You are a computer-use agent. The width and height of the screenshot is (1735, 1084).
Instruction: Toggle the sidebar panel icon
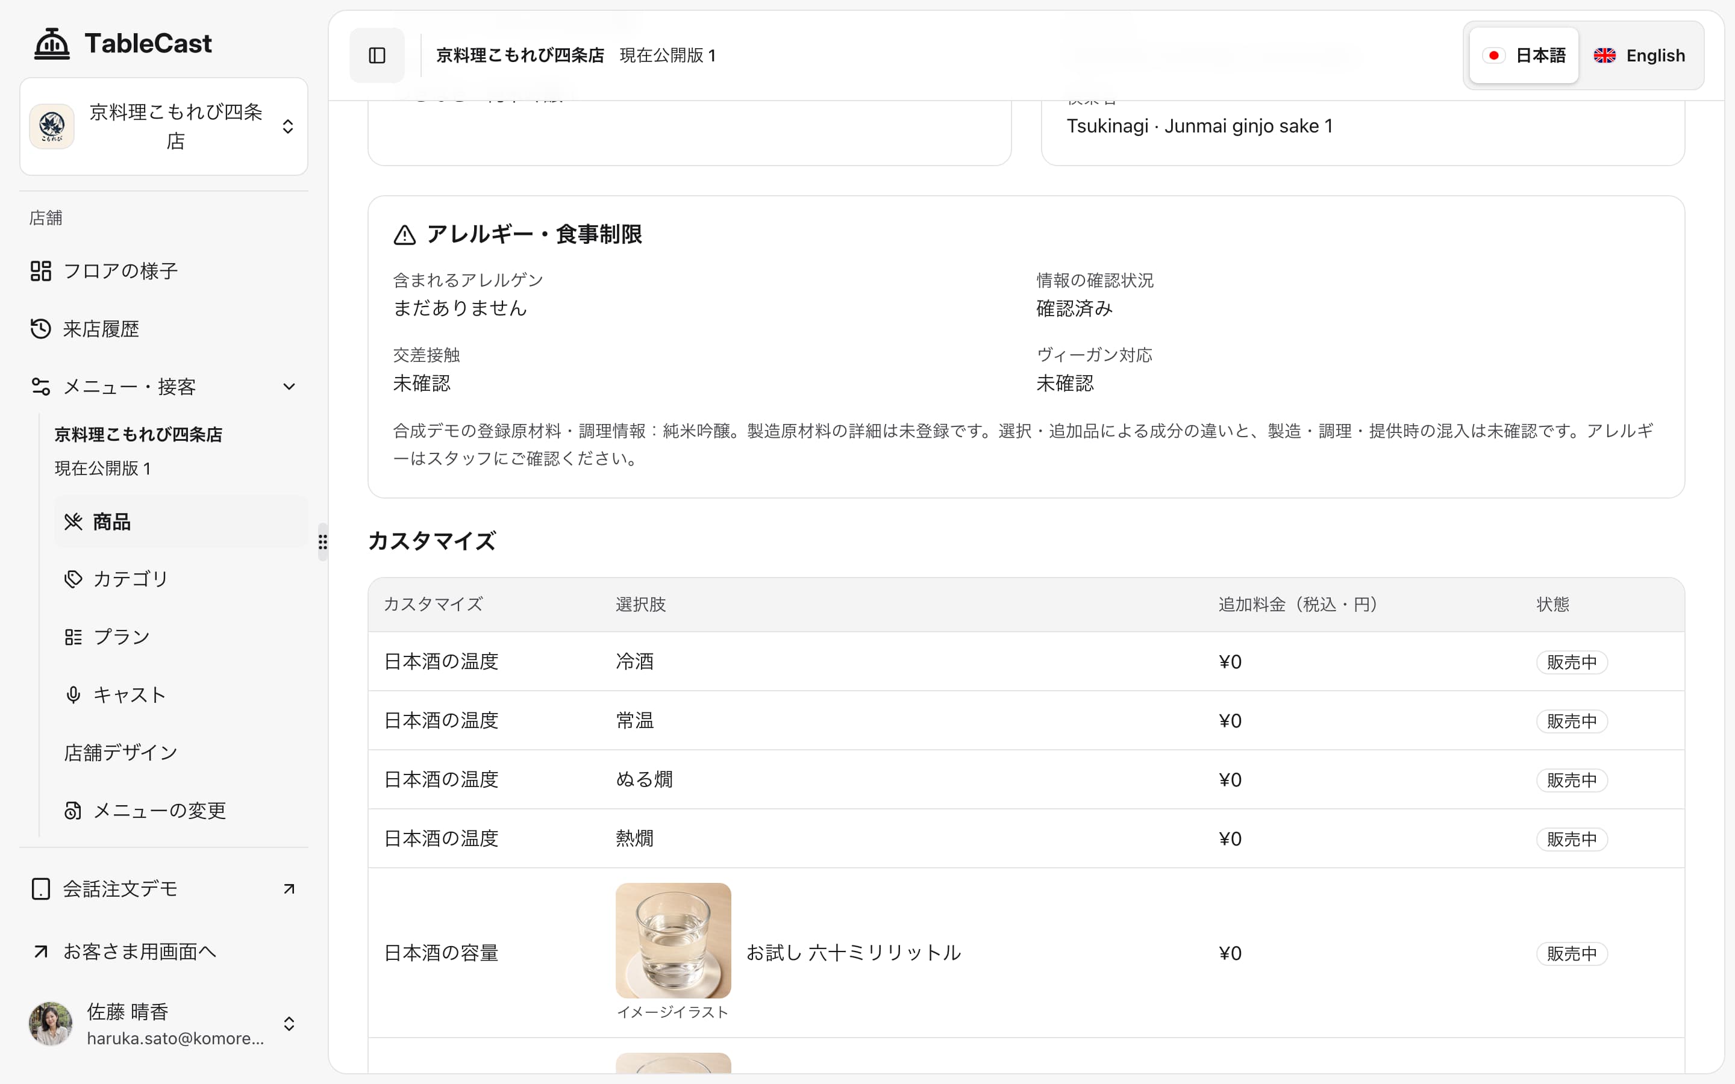pos(377,55)
